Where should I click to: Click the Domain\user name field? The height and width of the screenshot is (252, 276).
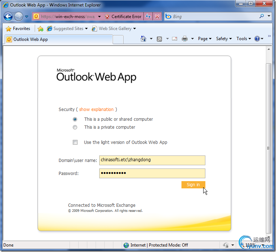point(152,160)
